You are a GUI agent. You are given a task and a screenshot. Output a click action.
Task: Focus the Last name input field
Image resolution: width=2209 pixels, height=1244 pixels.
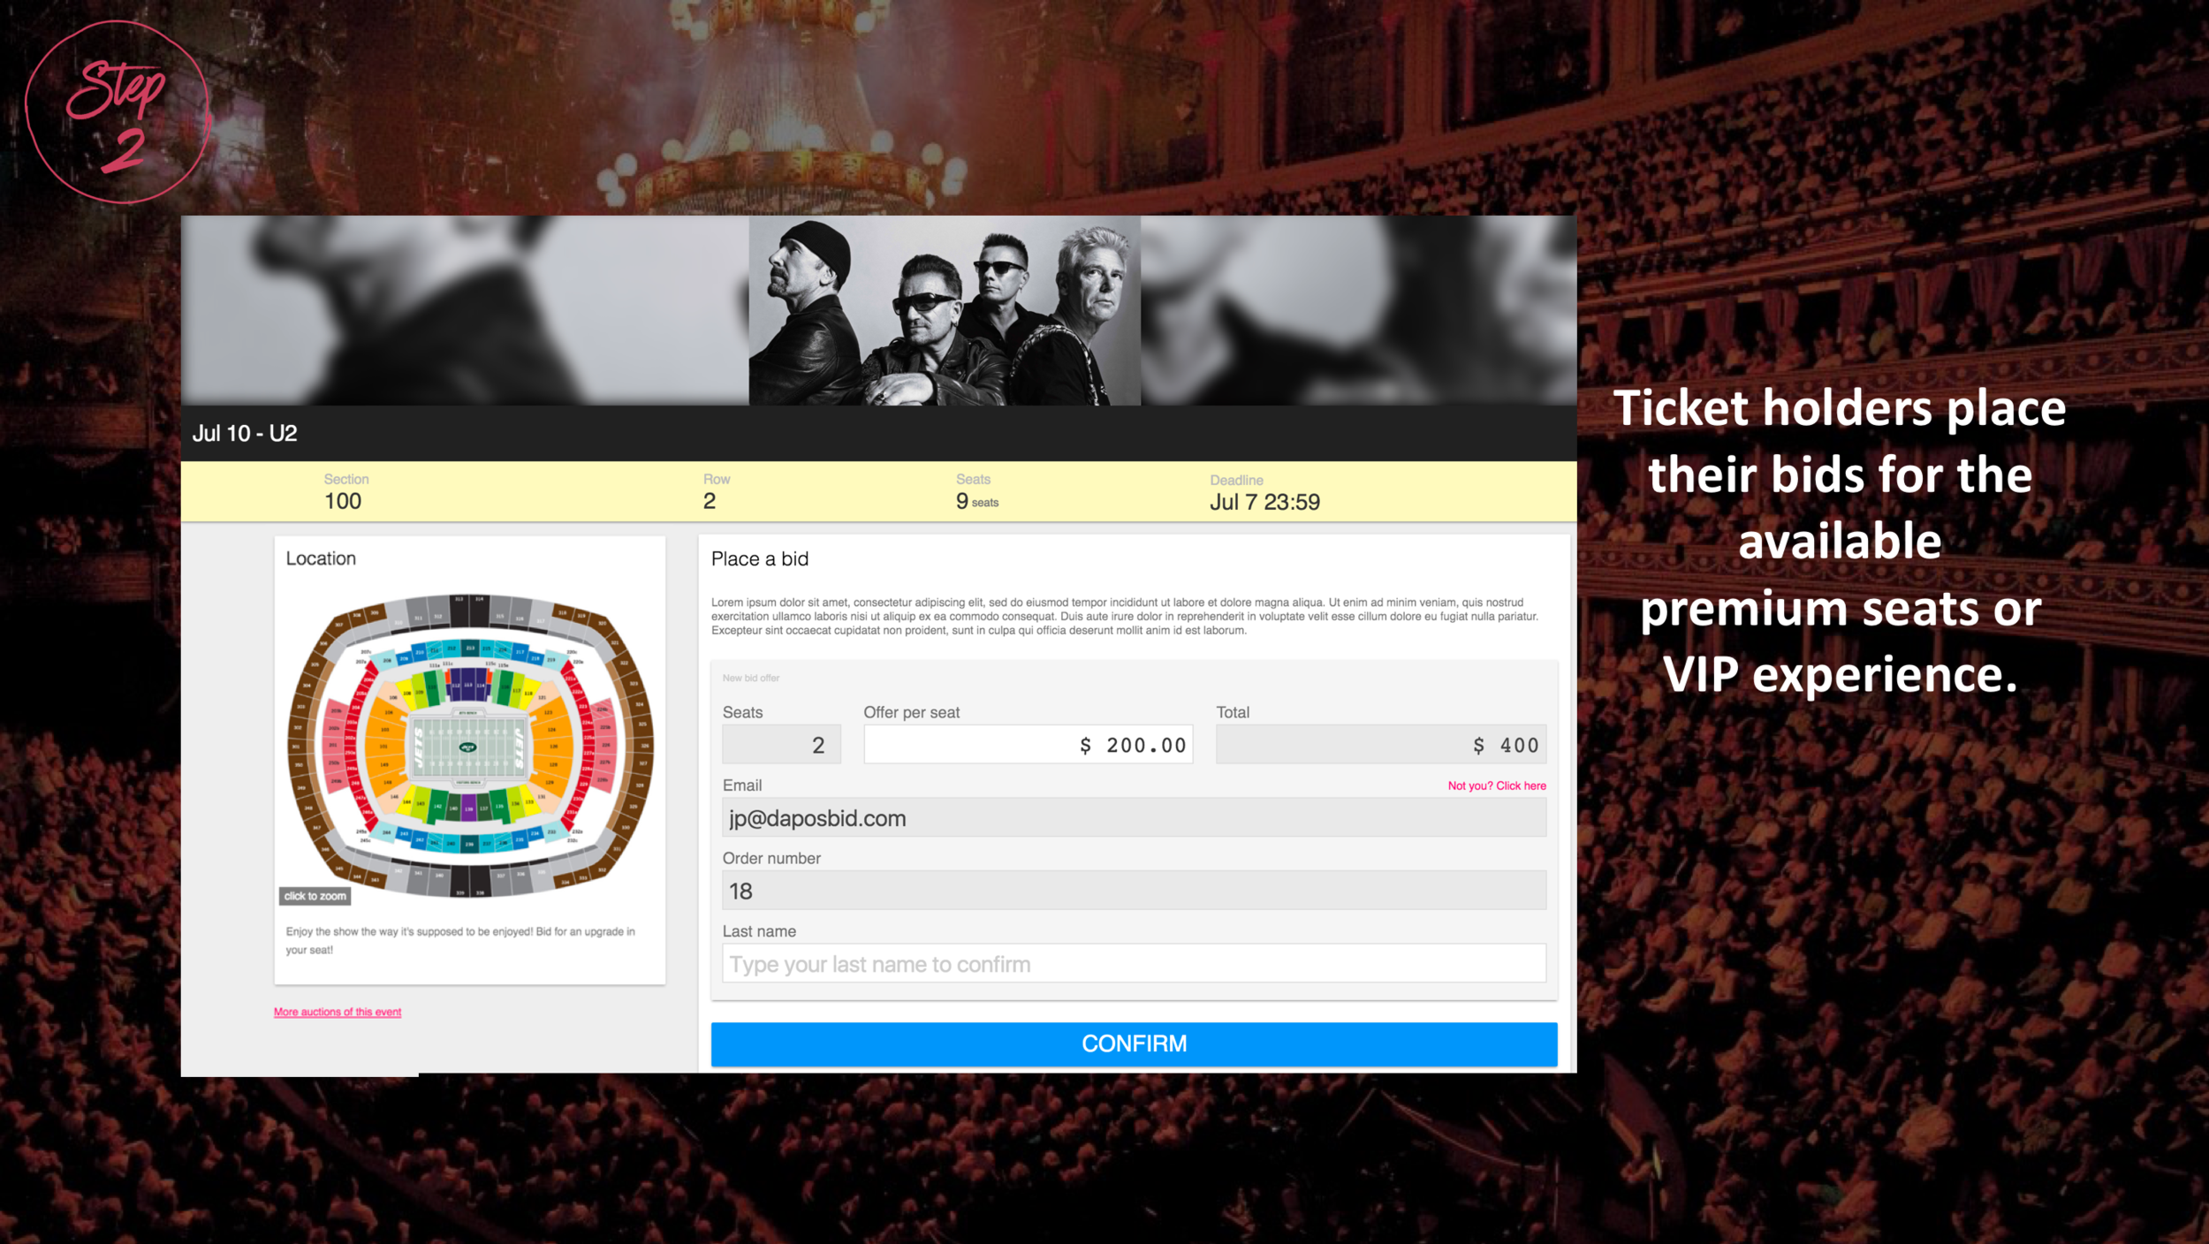[1134, 963]
